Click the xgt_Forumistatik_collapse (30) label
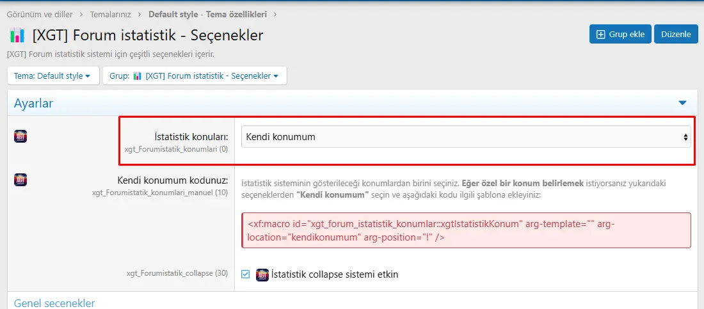Image resolution: width=704 pixels, height=309 pixels. pos(177,273)
